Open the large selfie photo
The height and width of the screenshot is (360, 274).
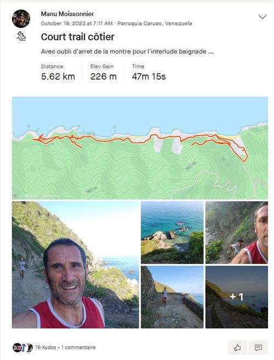coord(75,265)
